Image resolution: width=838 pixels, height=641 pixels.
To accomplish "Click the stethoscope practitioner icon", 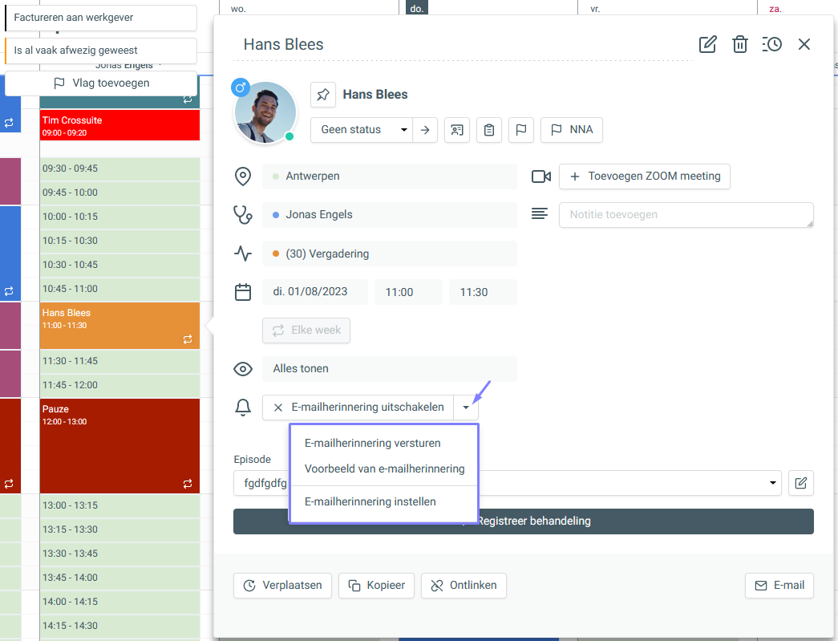I will [x=243, y=215].
